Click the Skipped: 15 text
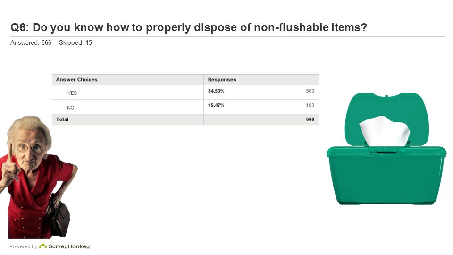Image resolution: width=453 pixels, height=255 pixels. tap(75, 43)
